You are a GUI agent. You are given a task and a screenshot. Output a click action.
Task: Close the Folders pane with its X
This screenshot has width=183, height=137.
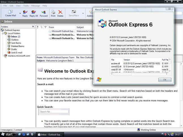click(x=33, y=27)
